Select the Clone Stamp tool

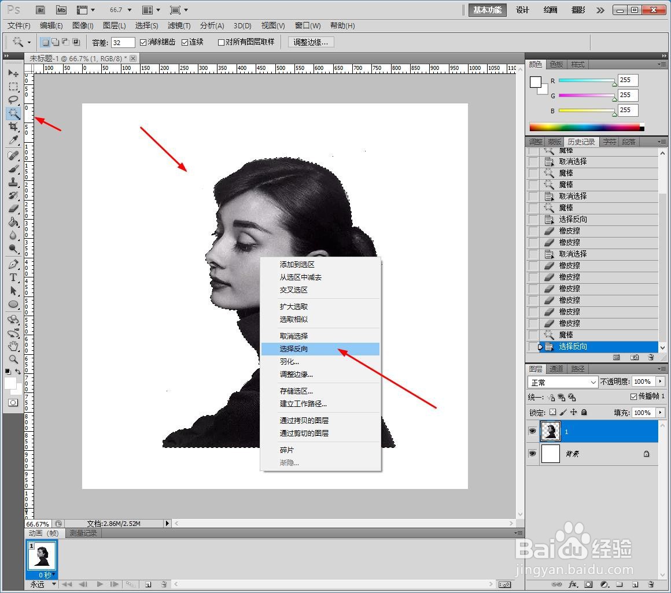coord(13,181)
